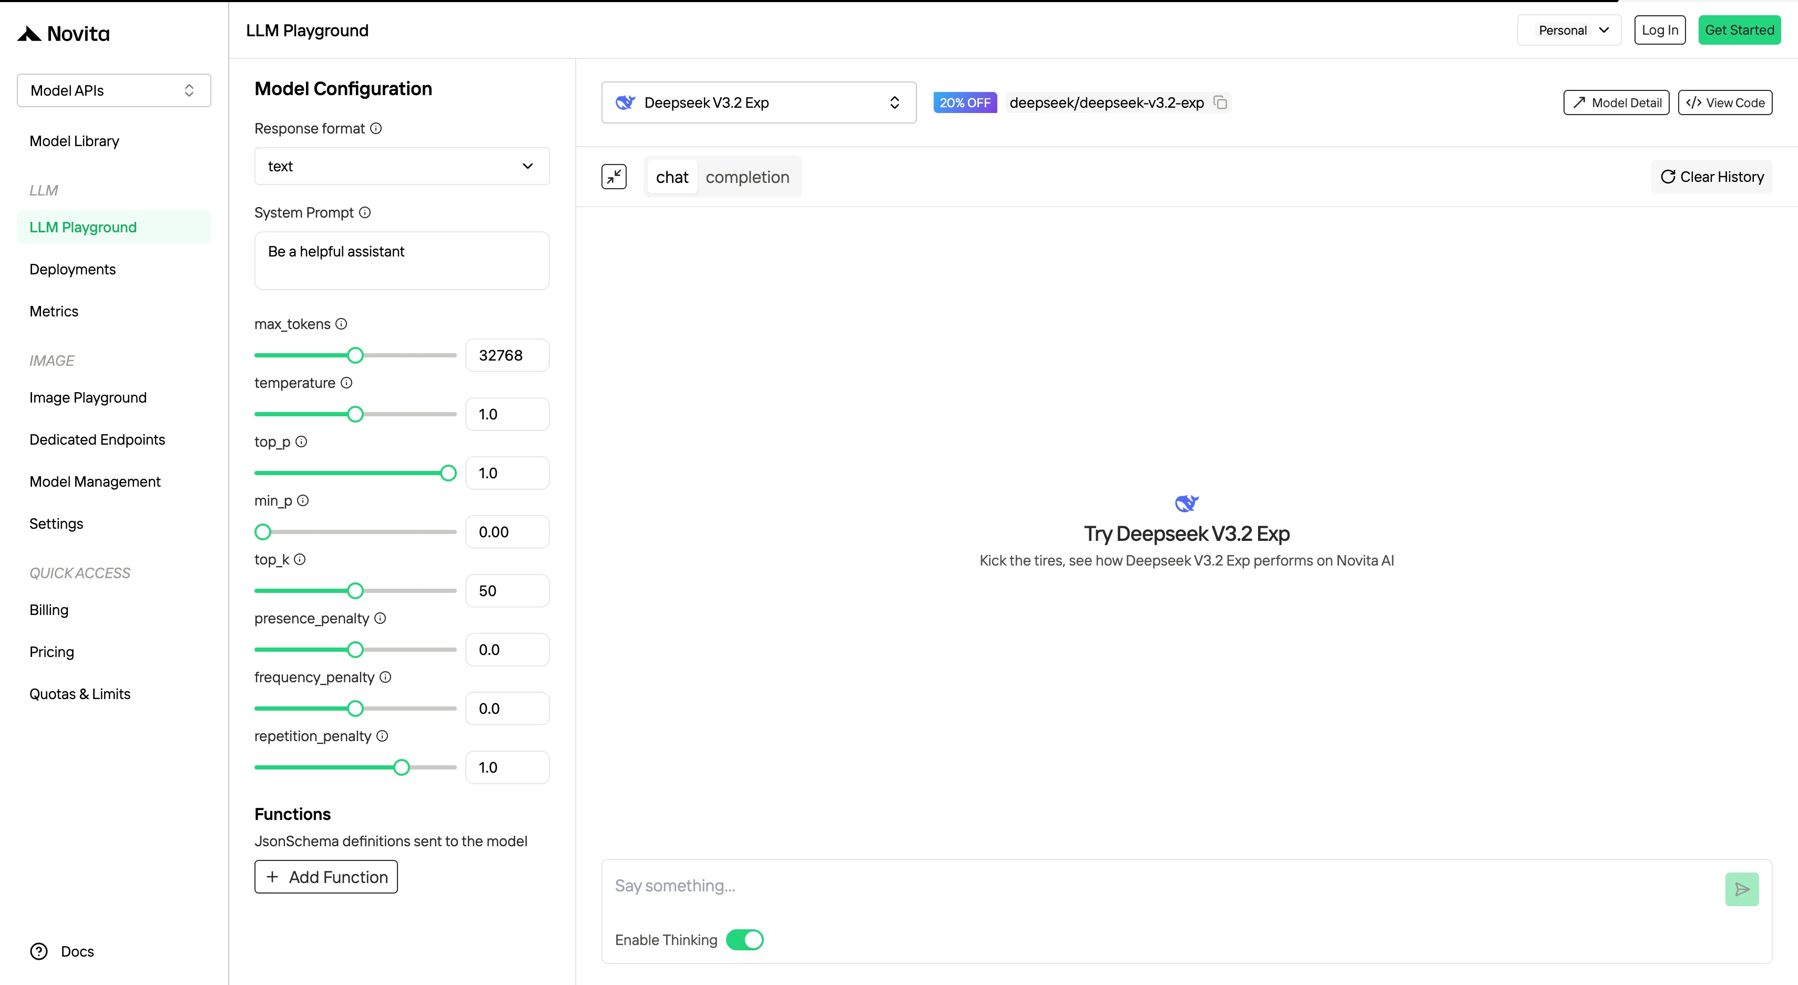Click the top_p info icon
This screenshot has height=985, width=1798.
coord(301,442)
